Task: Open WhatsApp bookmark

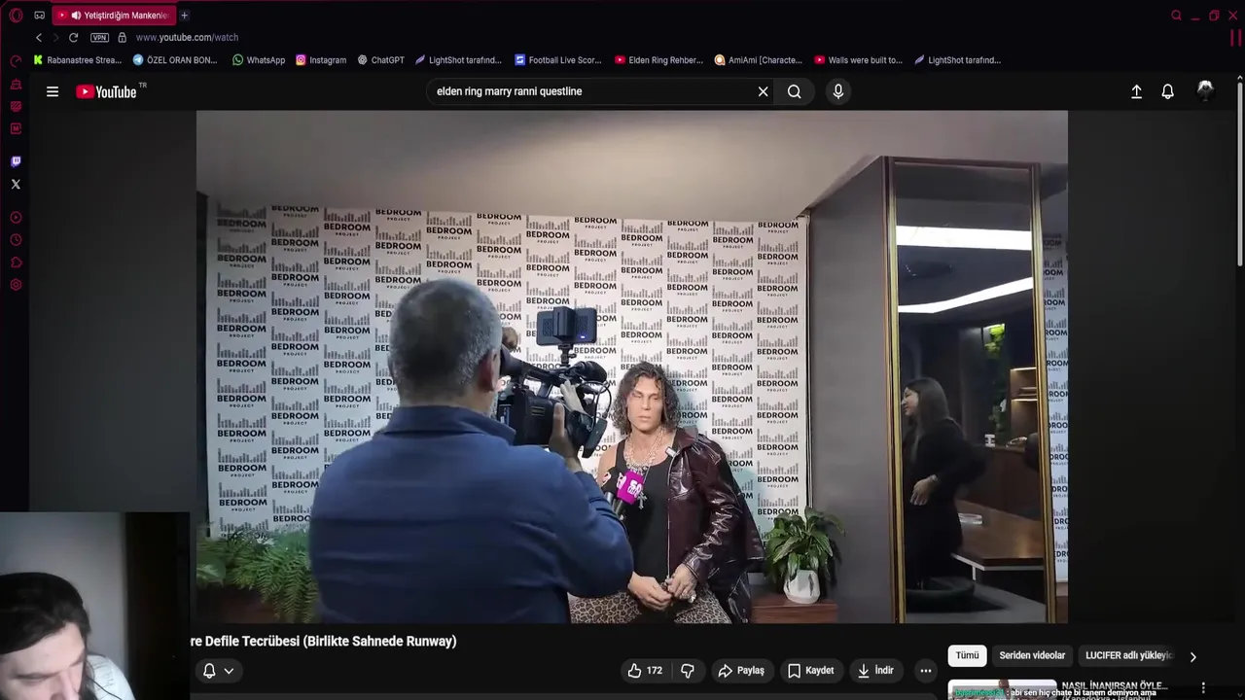Action: 258,60
